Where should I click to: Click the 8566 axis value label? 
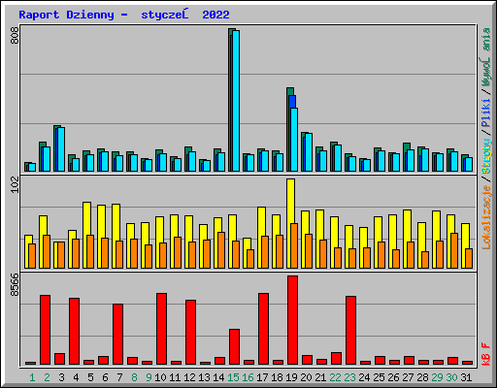point(15,284)
